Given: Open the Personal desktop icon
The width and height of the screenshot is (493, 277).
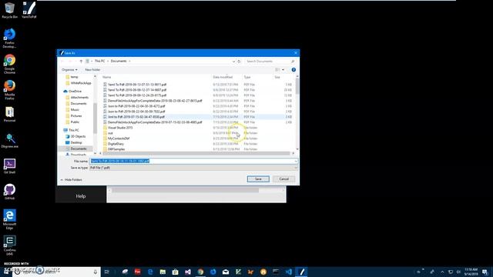Looking at the screenshot, I should 9,115.
